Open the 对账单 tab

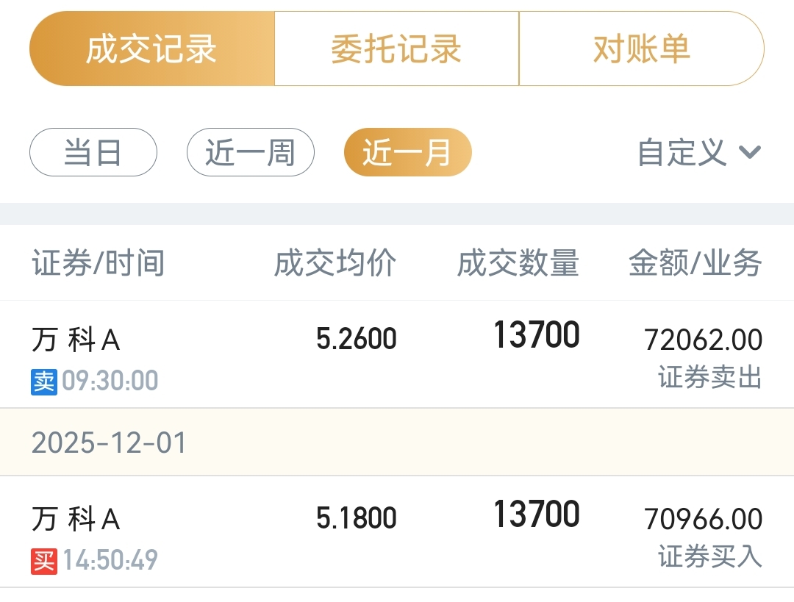641,49
